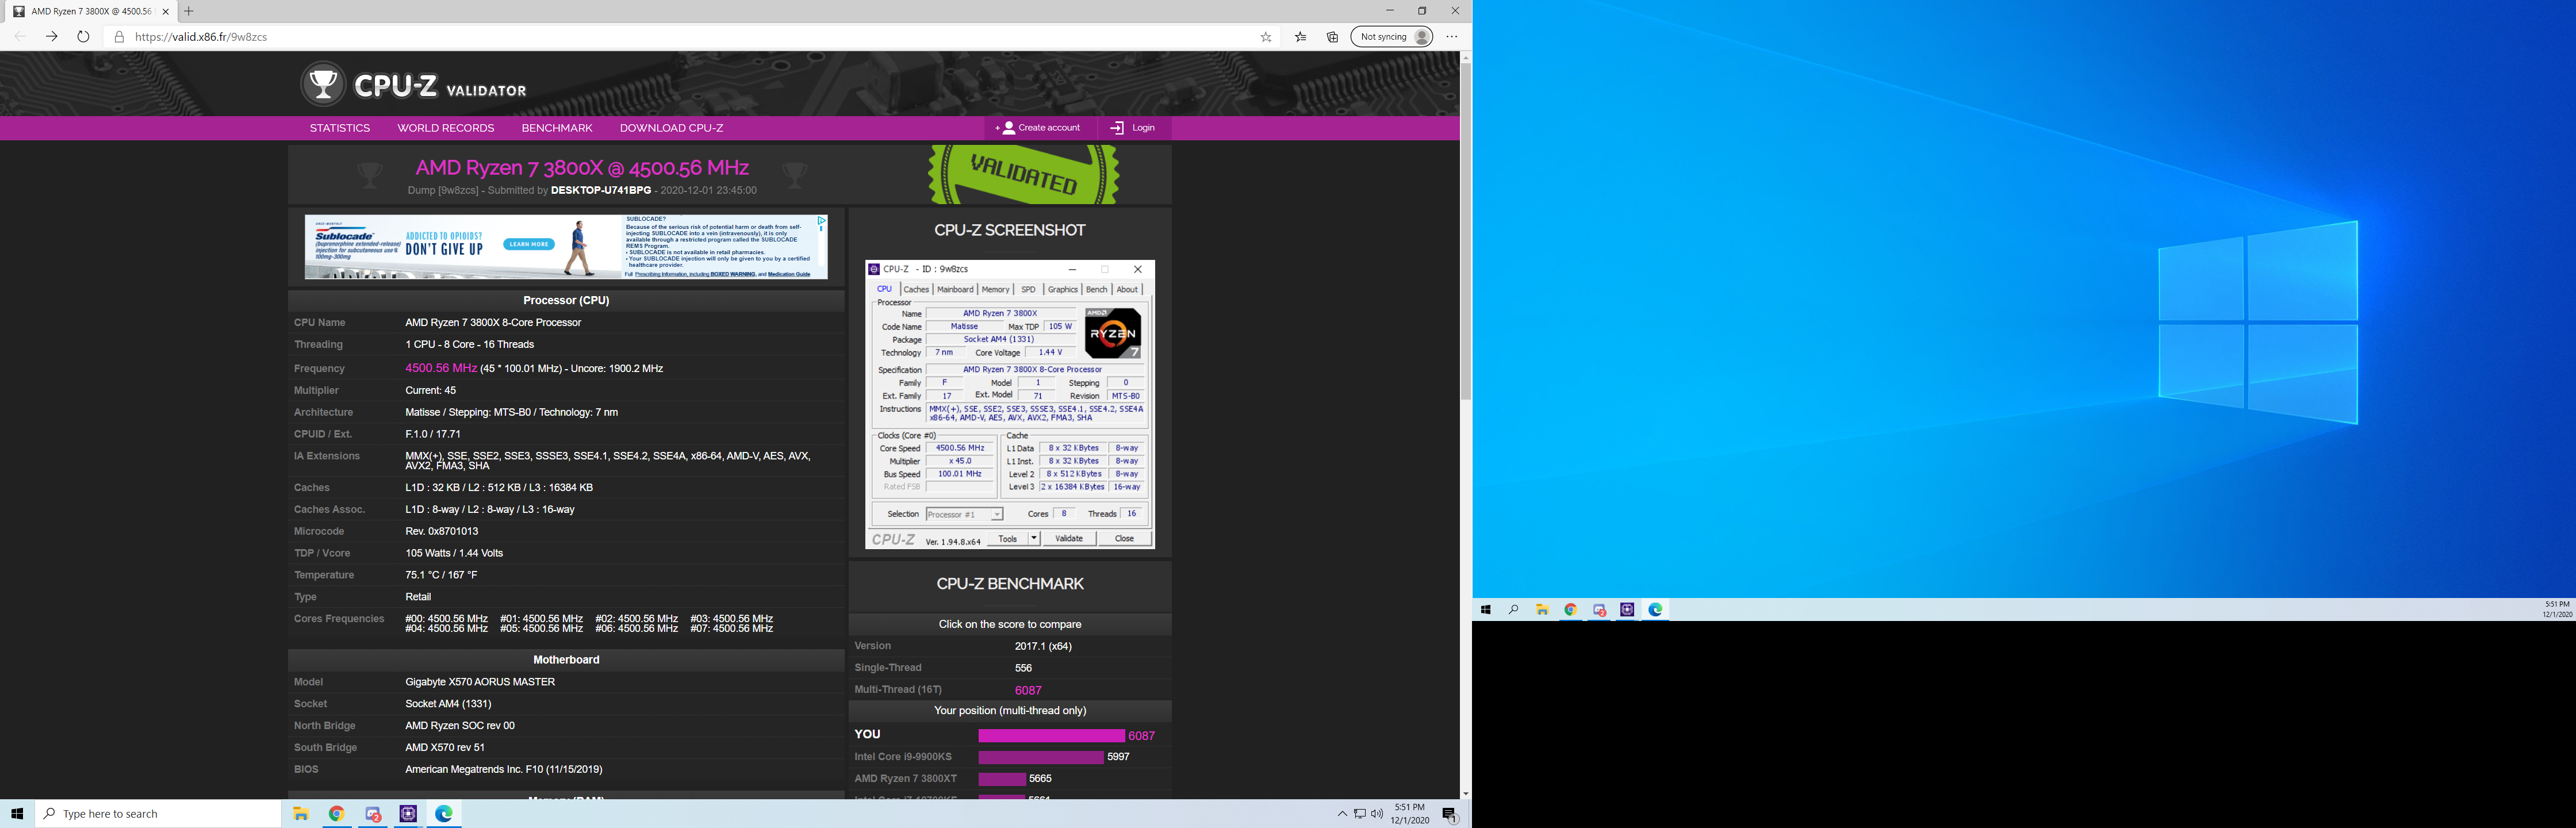Reload the page with the refresh icon

(83, 37)
